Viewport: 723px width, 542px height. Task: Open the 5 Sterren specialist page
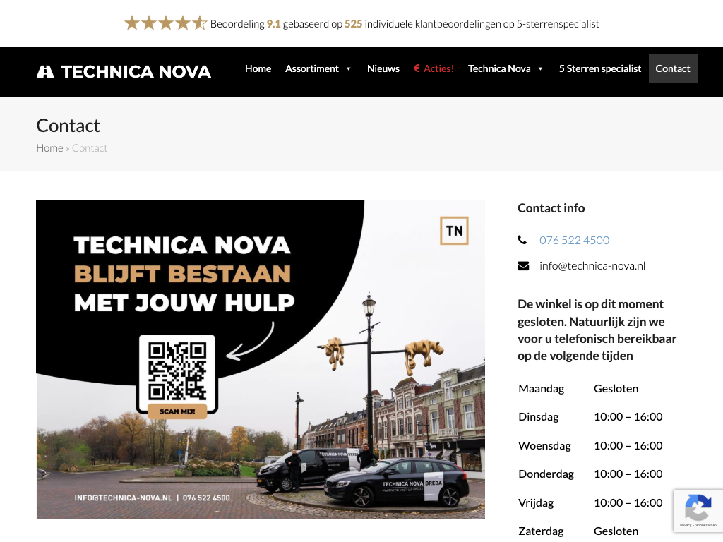600,68
